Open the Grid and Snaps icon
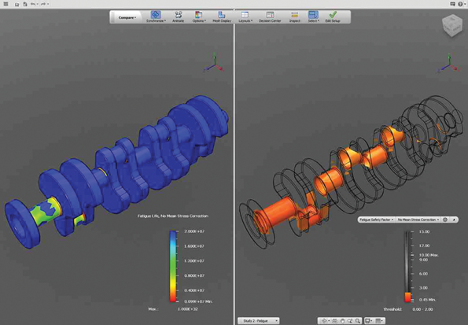Screen dimensions: 468x325 click(x=379, y=321)
